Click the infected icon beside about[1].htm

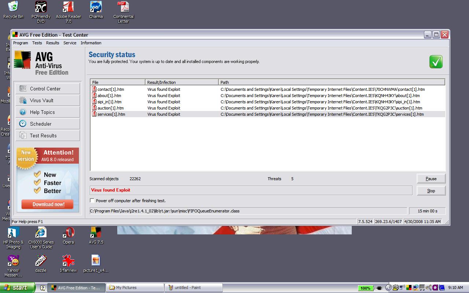pyautogui.click(x=94, y=95)
